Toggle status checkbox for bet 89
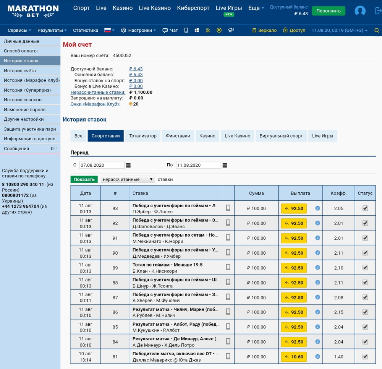Screen dimensions: 382x369 [x=365, y=268]
